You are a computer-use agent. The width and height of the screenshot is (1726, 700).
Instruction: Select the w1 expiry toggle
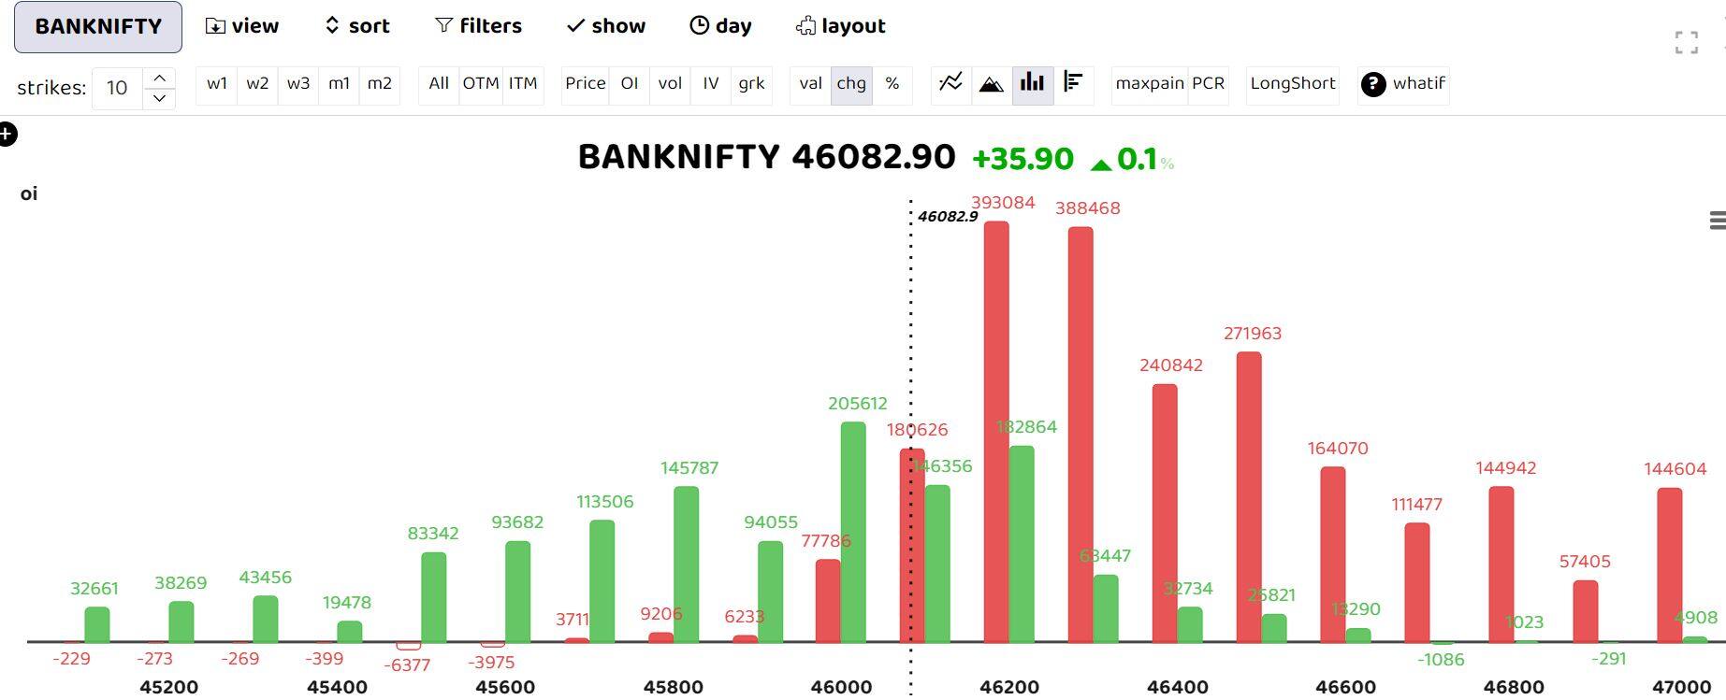click(x=217, y=84)
